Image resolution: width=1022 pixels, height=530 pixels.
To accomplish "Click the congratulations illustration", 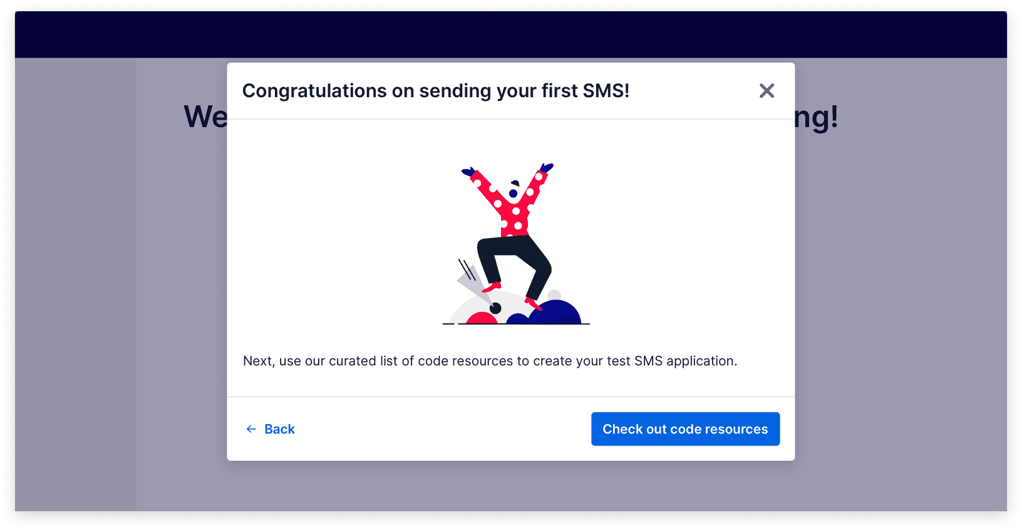I will [x=514, y=244].
